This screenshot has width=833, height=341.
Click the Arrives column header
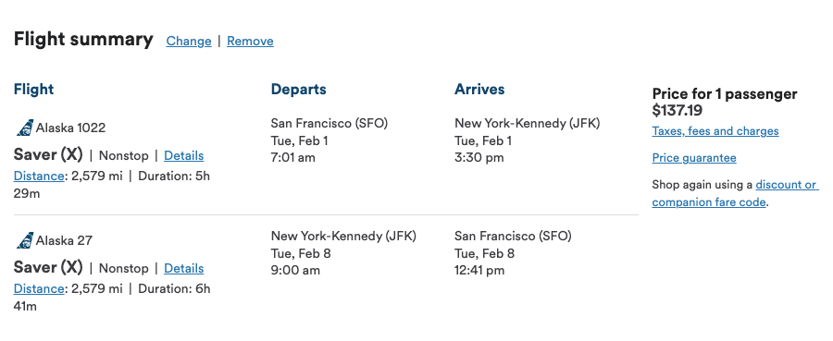479,89
